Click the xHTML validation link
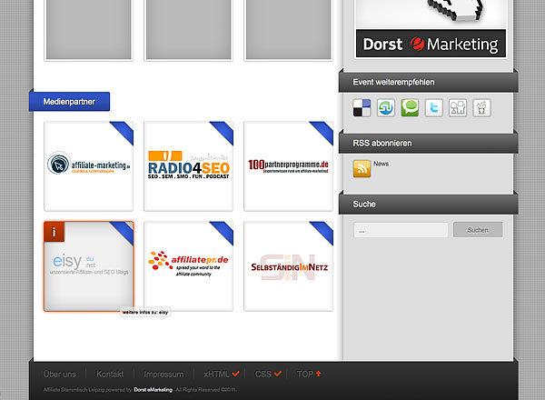 coord(222,375)
